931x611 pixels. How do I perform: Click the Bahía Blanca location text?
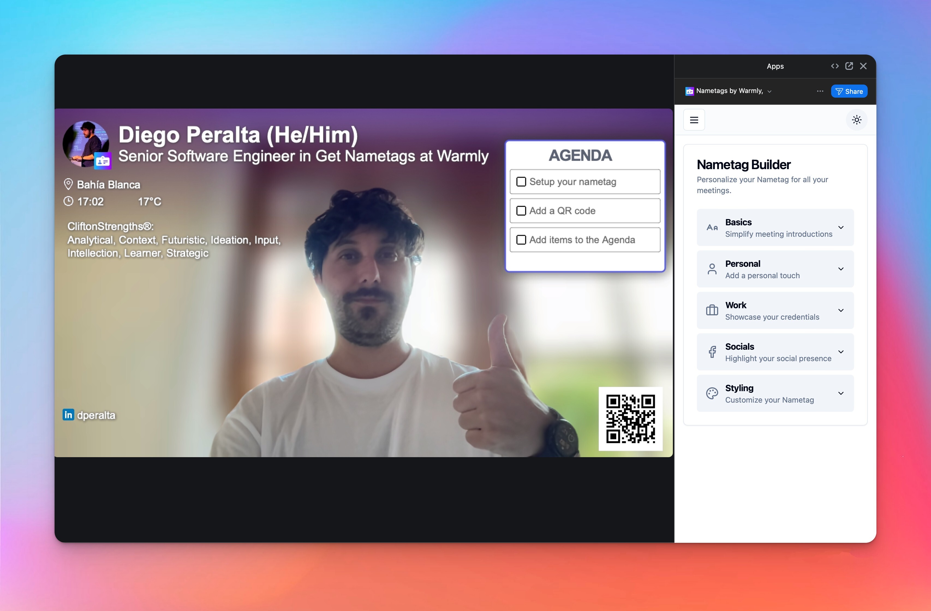108,185
